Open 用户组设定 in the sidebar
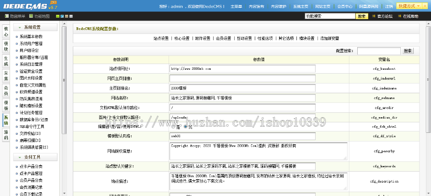 [29, 51]
